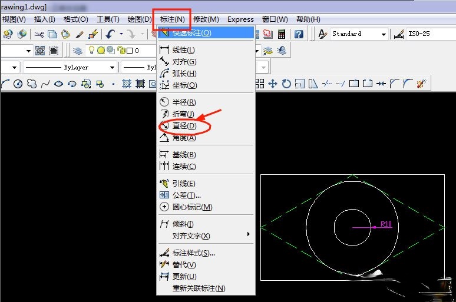The width and height of the screenshot is (456, 302).
Task: Open the 插入(I) menu
Action: point(45,19)
